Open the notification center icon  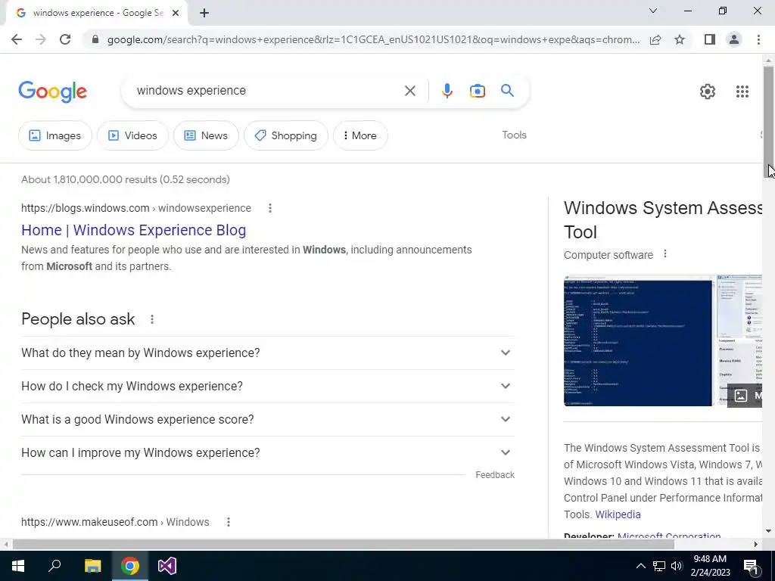pos(751,566)
